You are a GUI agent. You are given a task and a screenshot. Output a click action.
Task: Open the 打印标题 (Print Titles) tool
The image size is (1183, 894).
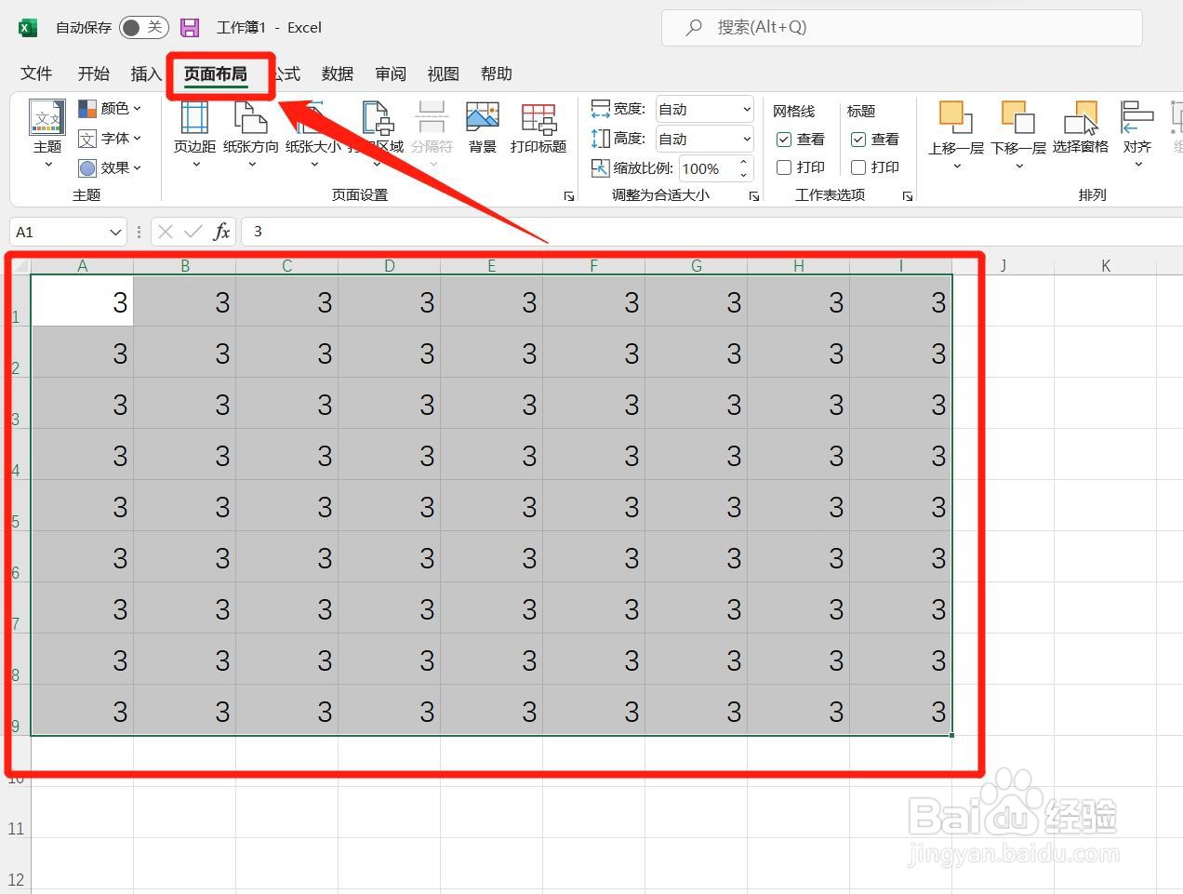pyautogui.click(x=538, y=130)
